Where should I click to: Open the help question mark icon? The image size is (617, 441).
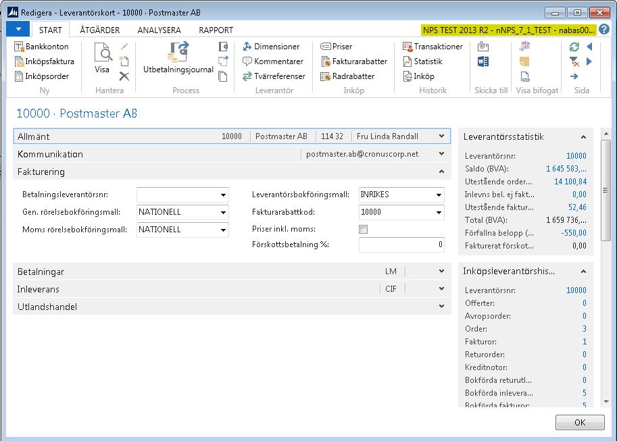click(604, 30)
